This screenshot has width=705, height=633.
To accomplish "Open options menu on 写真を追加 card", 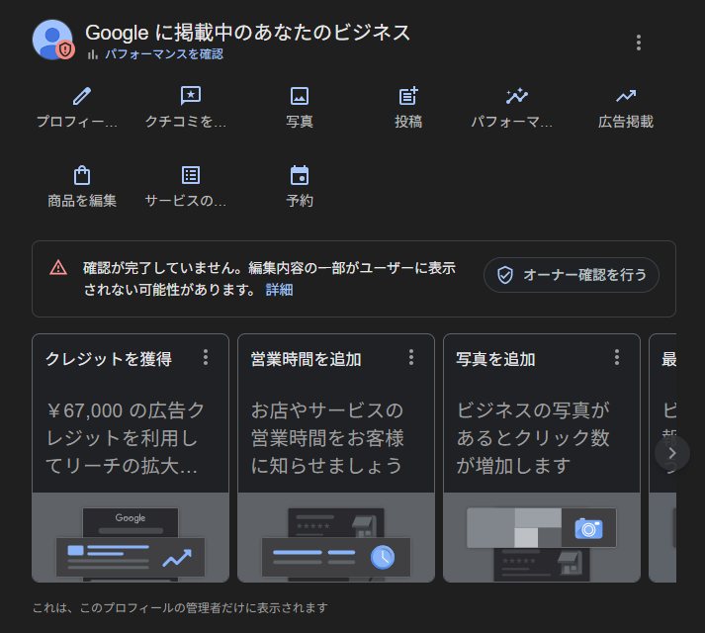I will [x=617, y=357].
